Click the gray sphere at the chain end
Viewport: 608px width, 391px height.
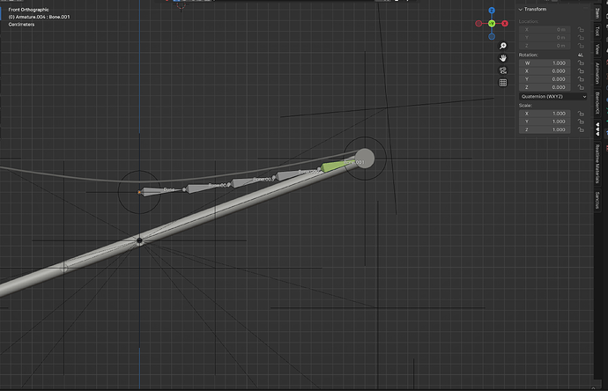point(365,159)
